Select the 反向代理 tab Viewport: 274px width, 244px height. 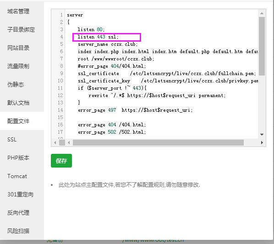(x=18, y=213)
